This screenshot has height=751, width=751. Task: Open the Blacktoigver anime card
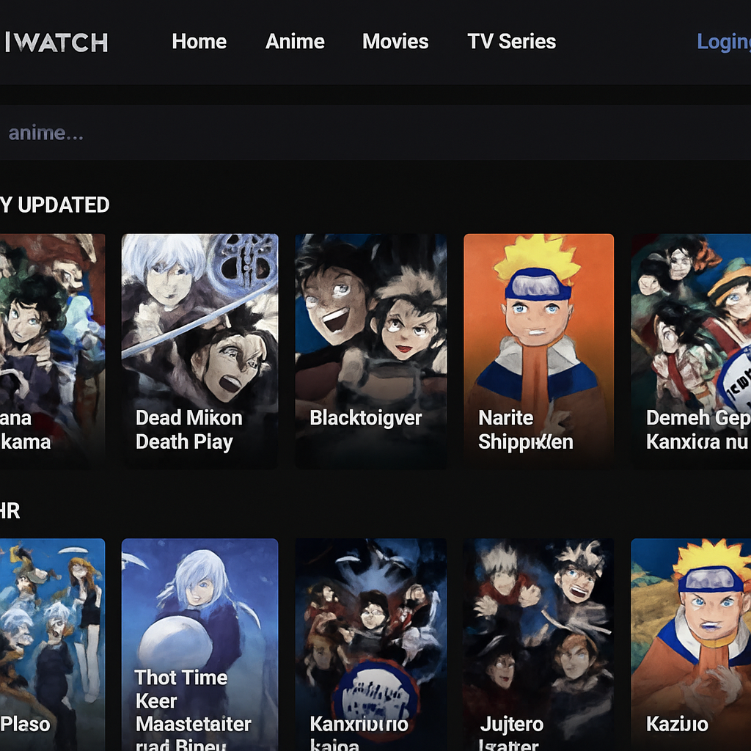[x=370, y=351]
